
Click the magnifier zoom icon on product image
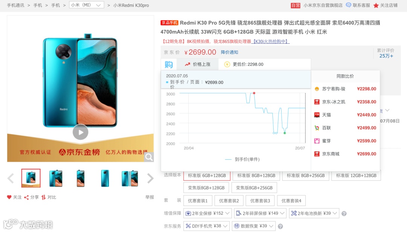pyautogui.click(x=149, y=157)
